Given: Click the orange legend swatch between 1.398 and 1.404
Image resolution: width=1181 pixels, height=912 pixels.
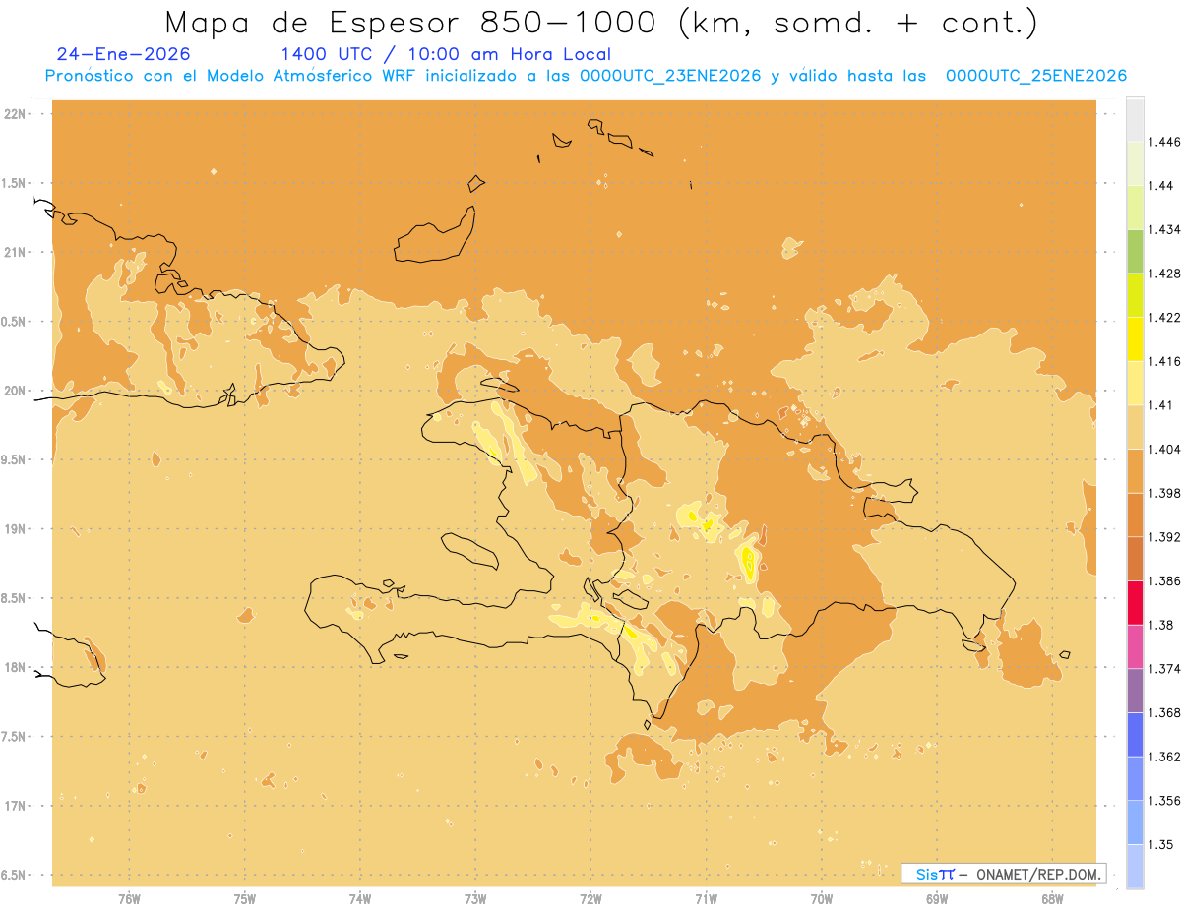Looking at the screenshot, I should point(1135,470).
